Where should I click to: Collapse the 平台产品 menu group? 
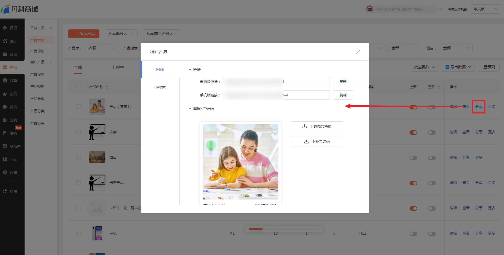coord(50,28)
